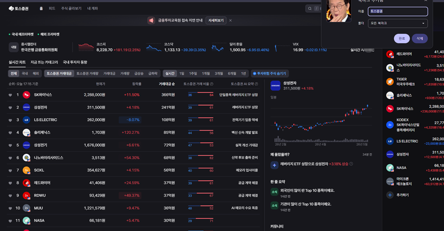This screenshot has height=231, width=444.
Task: Open 외국인이 많이 판 Top 10 news
Action: point(307,190)
